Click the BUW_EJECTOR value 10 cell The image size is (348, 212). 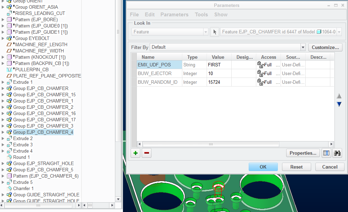pos(219,73)
